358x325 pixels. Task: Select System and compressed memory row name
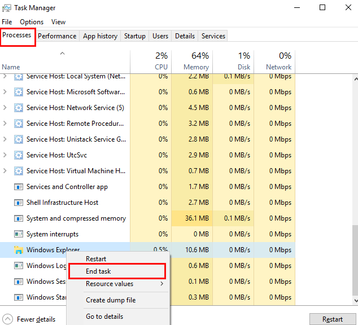click(x=76, y=218)
